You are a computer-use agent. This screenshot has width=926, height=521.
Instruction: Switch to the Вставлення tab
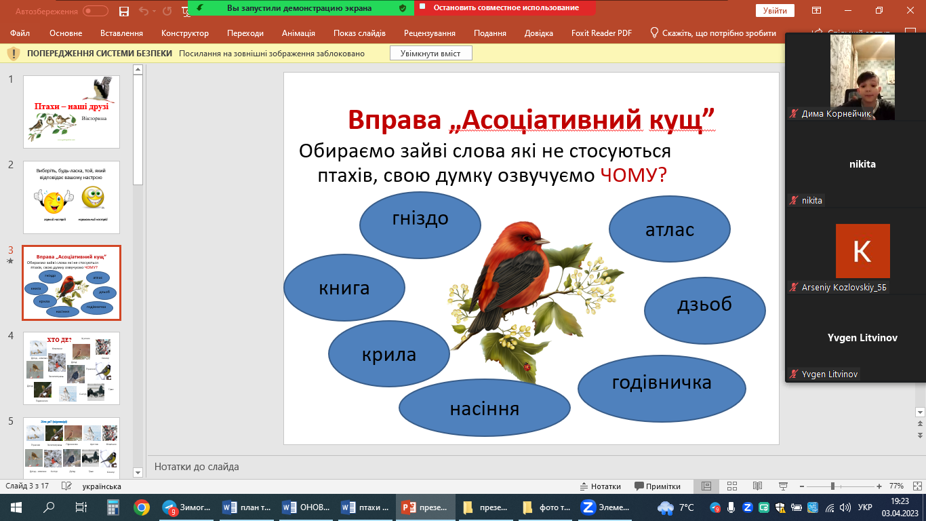pos(121,33)
